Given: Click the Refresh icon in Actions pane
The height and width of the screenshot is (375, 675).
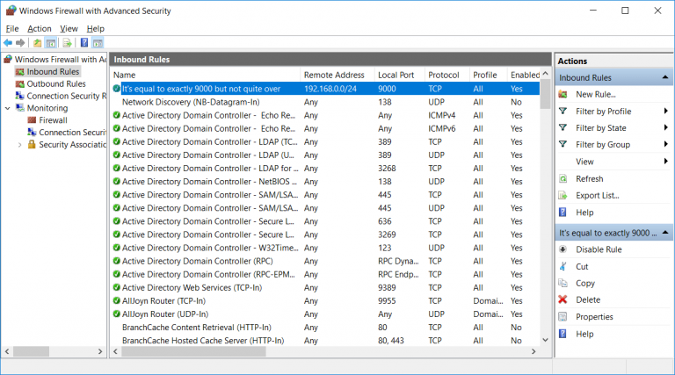Looking at the screenshot, I should tap(562, 178).
